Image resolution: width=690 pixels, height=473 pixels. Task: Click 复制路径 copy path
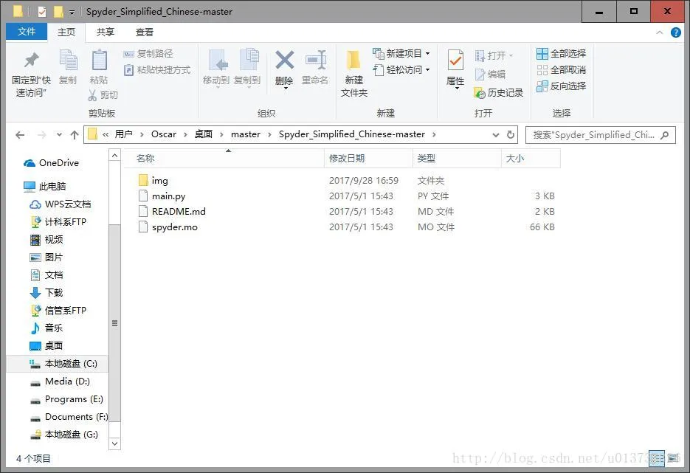[x=148, y=54]
